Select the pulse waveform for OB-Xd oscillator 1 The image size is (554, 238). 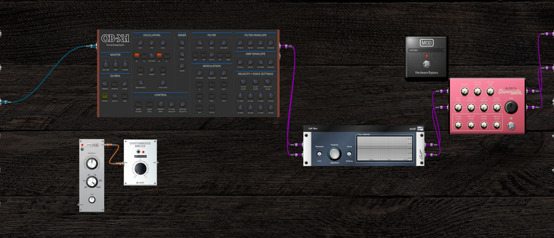click(144, 55)
